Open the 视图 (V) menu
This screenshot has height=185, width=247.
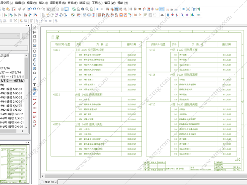[x=32, y=3]
